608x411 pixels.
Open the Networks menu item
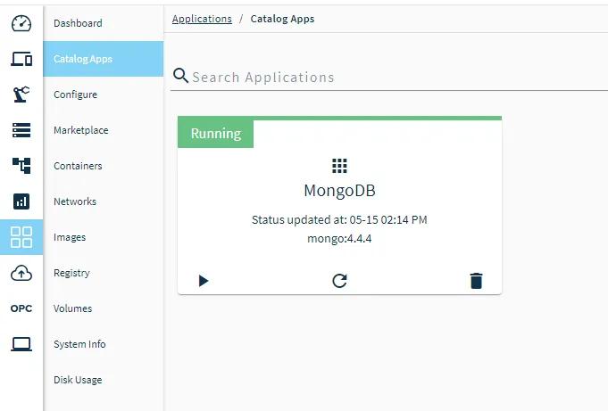pos(104,201)
